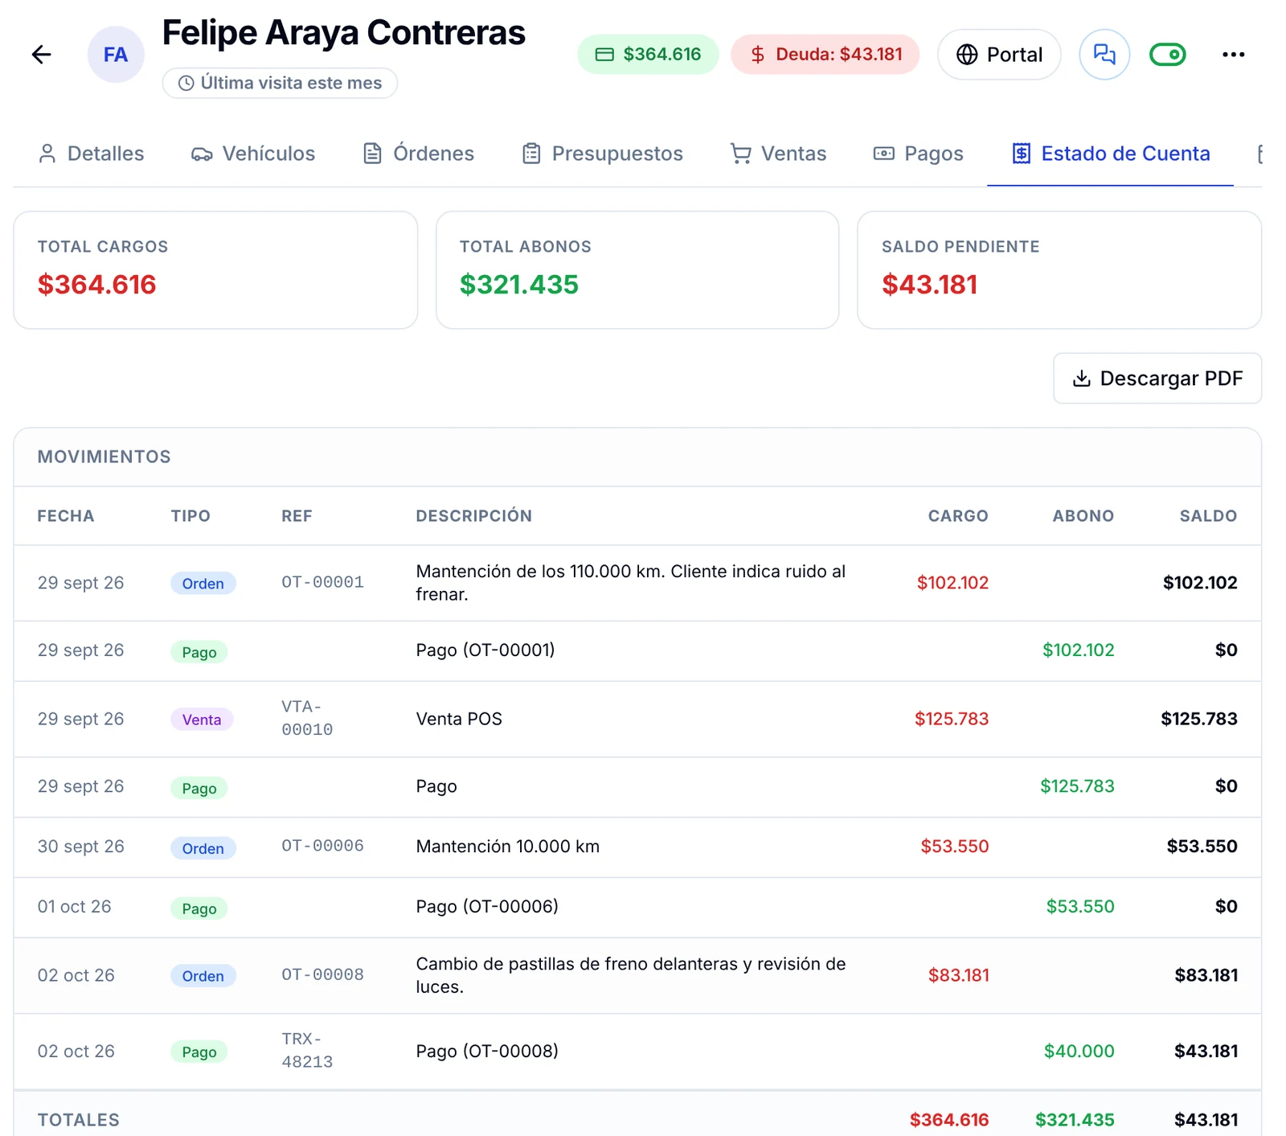Click reference TRX-48213

point(307,1050)
